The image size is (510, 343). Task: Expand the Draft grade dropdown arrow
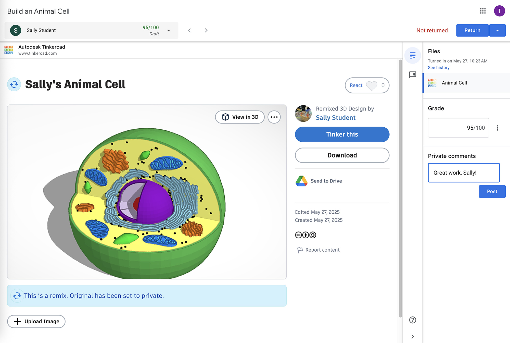169,30
